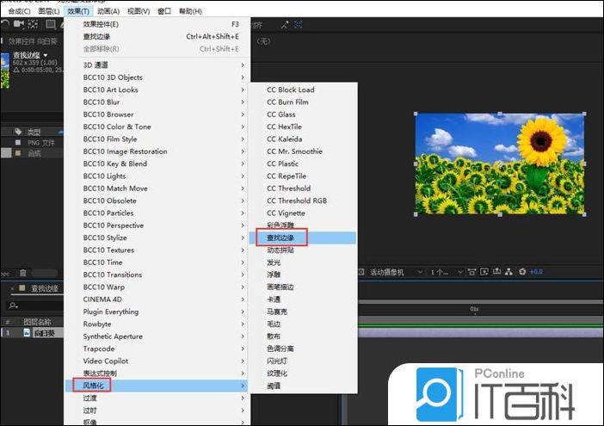
Task: Click the label color of 合成 row
Action: (18, 153)
